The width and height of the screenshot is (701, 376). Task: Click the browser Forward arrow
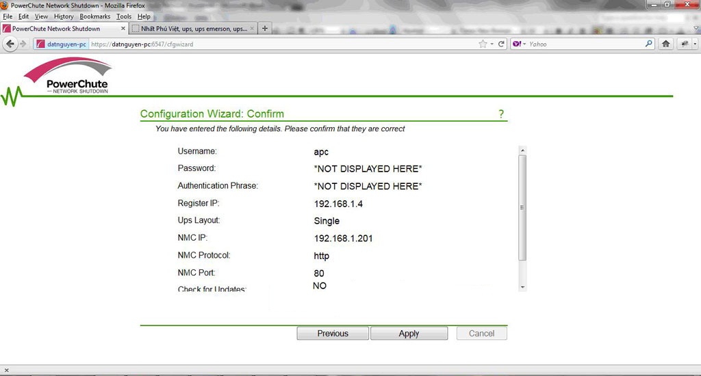coord(24,44)
